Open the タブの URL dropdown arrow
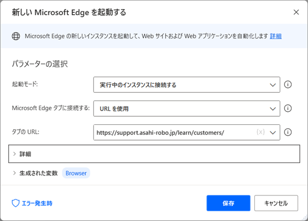 pos(273,132)
